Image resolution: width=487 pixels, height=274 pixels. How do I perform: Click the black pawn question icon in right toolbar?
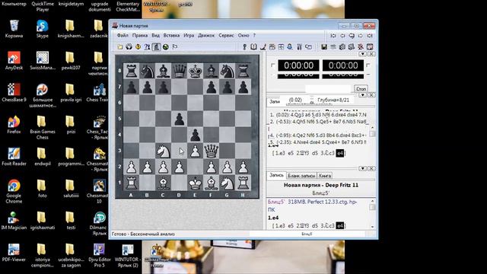(245, 47)
